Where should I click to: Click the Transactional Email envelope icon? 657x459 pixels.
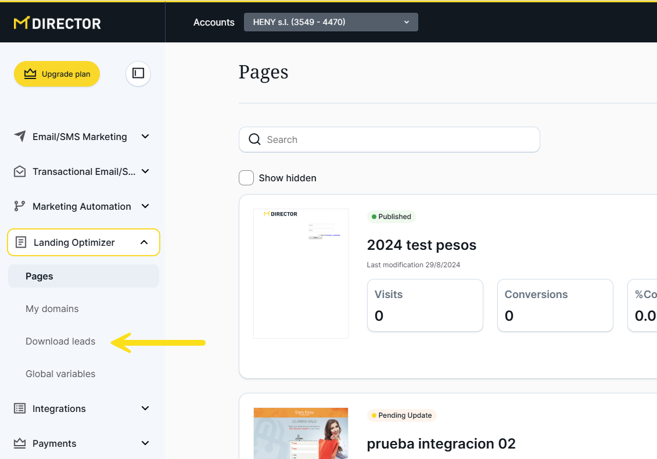click(x=20, y=171)
